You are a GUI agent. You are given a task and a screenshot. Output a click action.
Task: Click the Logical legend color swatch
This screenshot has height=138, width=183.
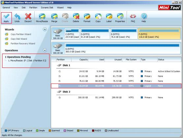click(24, 131)
